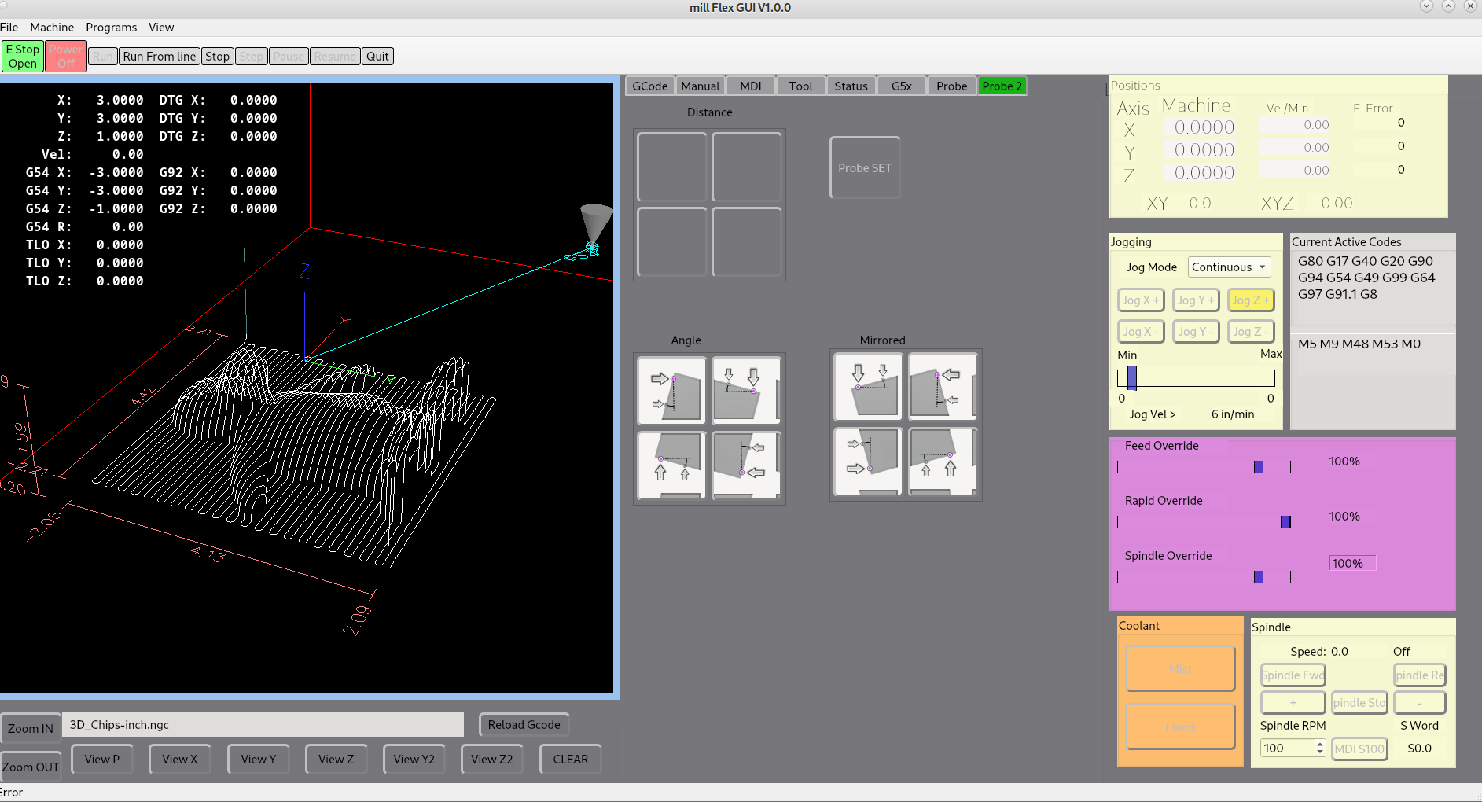
Task: Click the highlighted Jog Z + button
Action: click(1251, 300)
